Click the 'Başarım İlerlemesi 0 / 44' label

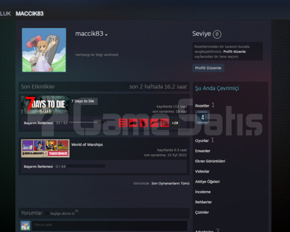(45, 166)
